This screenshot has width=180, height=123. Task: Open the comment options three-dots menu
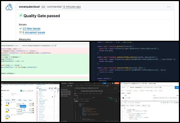169,7
